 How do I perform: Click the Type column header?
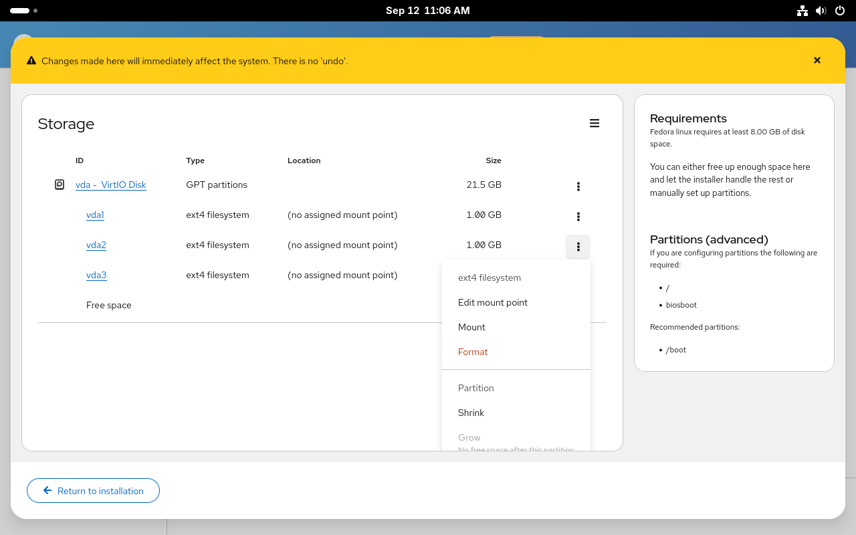pos(195,160)
